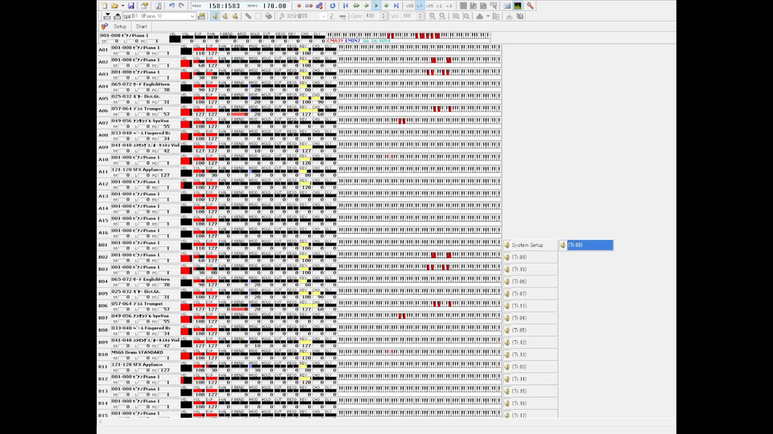Click the Gate value field showing 480
The height and width of the screenshot is (434, 773).
[372, 16]
